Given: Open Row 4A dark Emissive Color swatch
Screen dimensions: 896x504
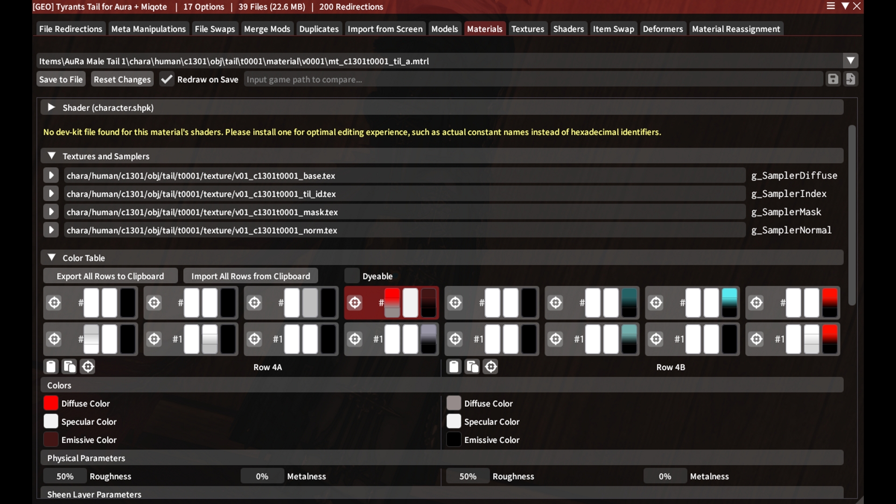Looking at the screenshot, I should pos(51,439).
